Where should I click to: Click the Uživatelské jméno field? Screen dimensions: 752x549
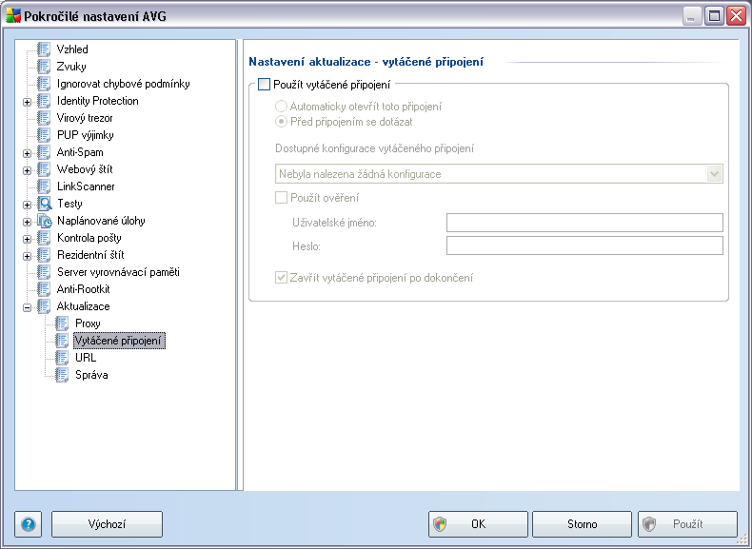[x=584, y=223]
